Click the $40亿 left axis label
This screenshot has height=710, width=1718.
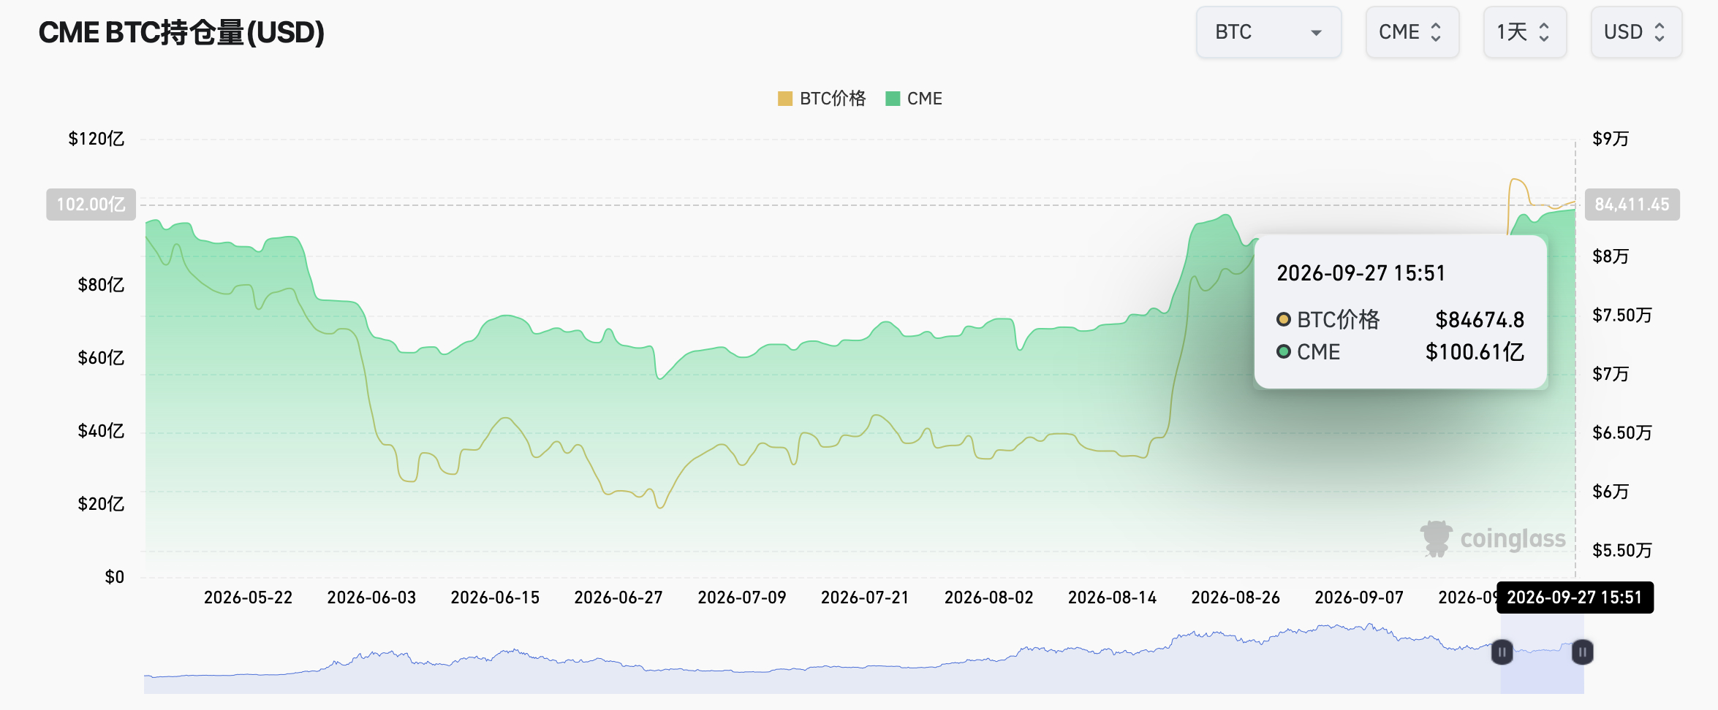[x=101, y=431]
